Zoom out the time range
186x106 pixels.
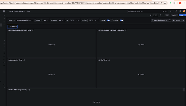(170, 20)
